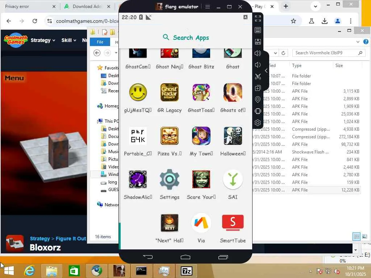The height and width of the screenshot is (278, 371).
Task: Collapse the emulator sidebar arrow
Action: (x=266, y=71)
